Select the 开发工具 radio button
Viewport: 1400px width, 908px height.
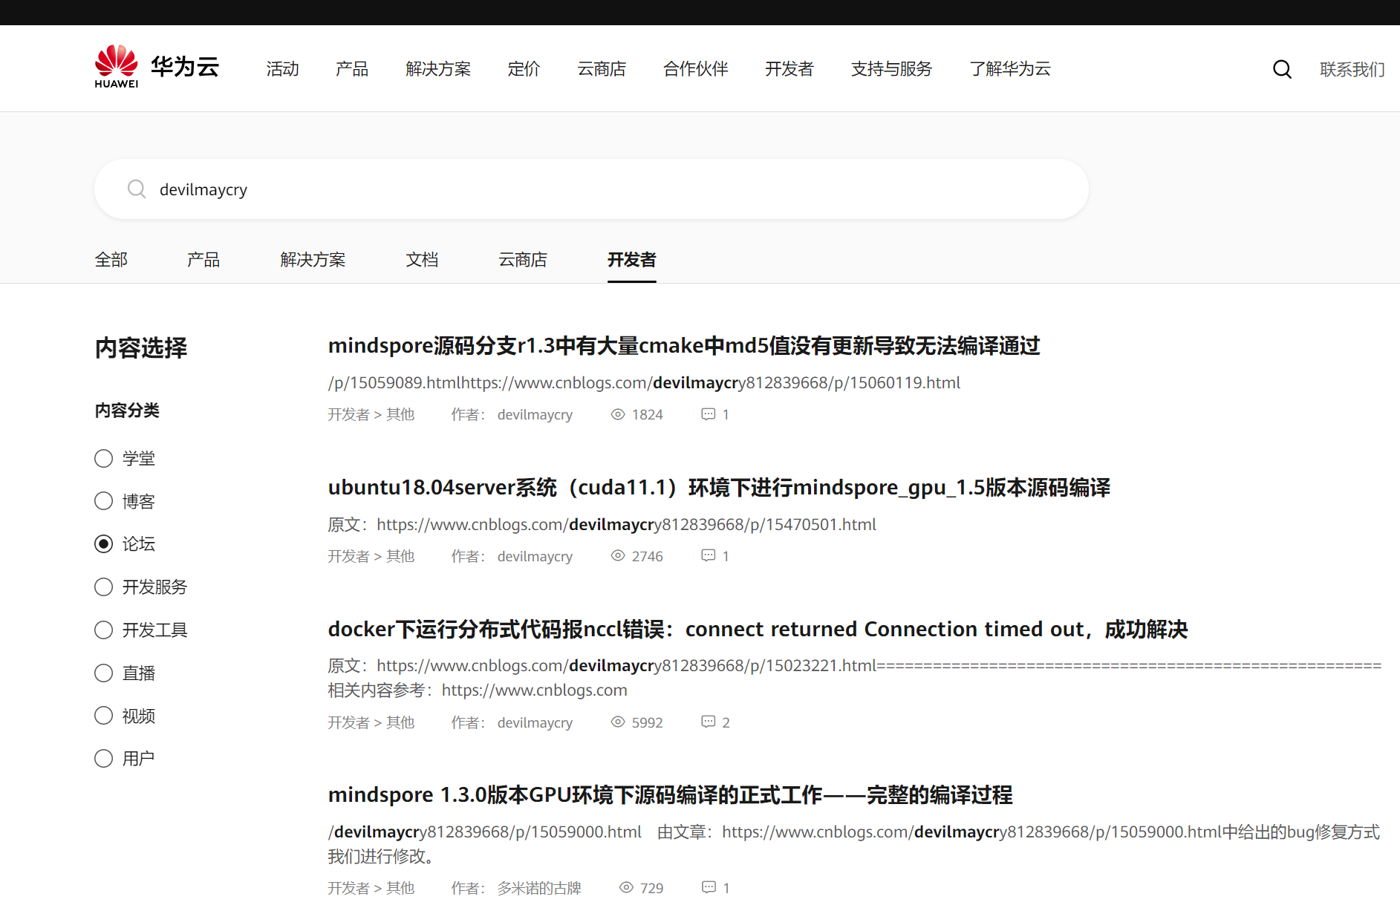point(104,630)
